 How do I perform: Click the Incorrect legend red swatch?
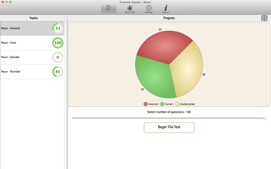click(146, 104)
